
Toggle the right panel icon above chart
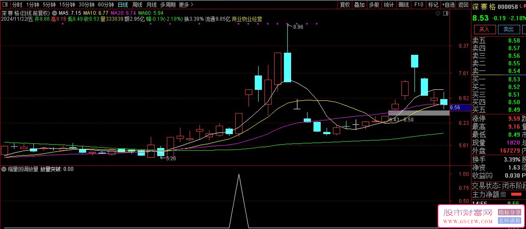tap(445, 14)
